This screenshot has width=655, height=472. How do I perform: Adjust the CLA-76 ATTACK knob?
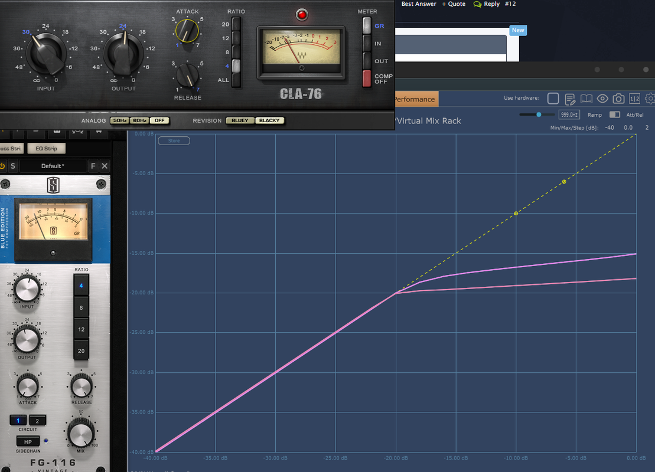(x=187, y=31)
